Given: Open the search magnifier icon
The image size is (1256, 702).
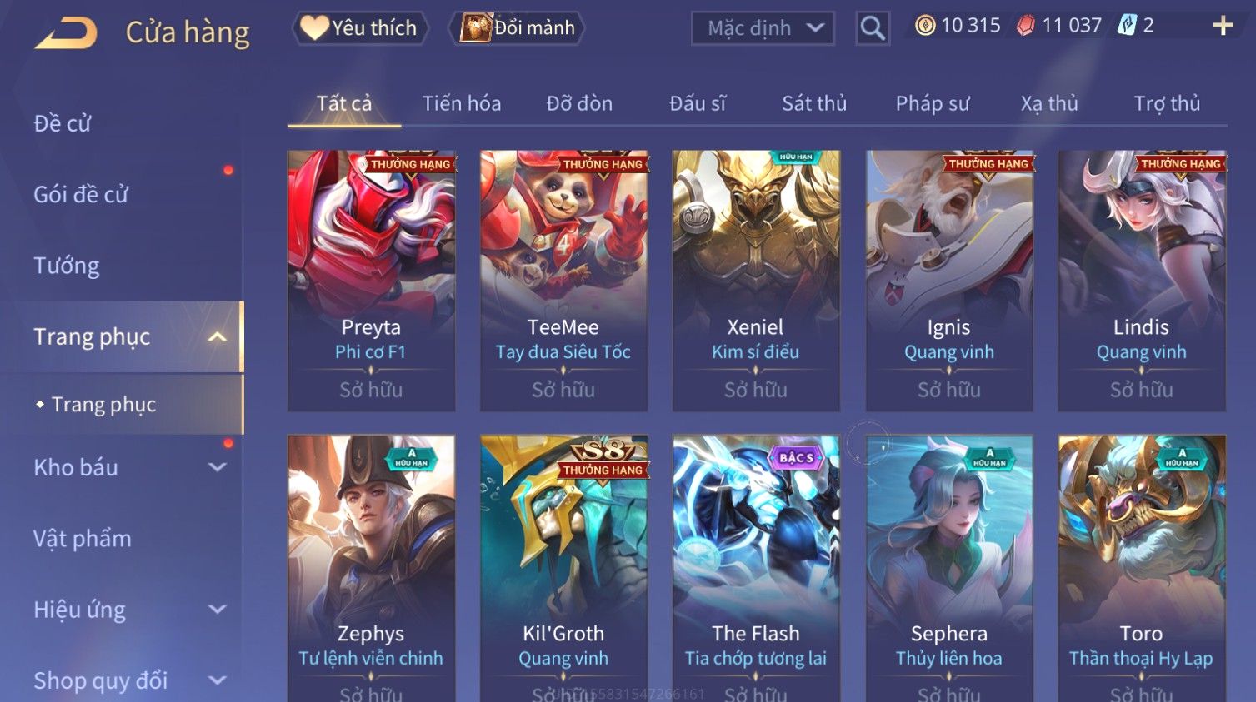Looking at the screenshot, I should pos(873,28).
